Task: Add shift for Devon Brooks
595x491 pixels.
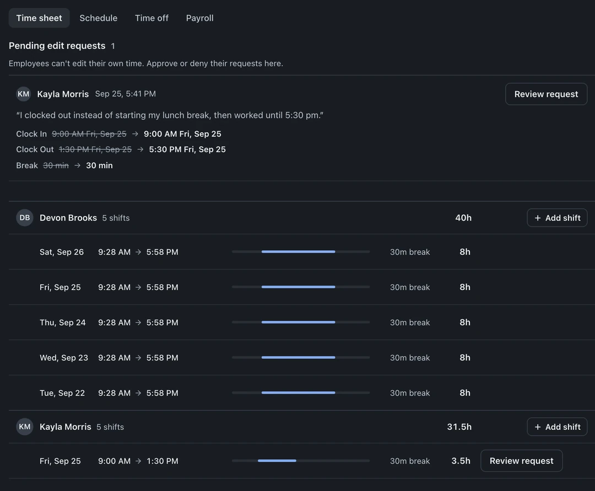Action: [x=557, y=218]
